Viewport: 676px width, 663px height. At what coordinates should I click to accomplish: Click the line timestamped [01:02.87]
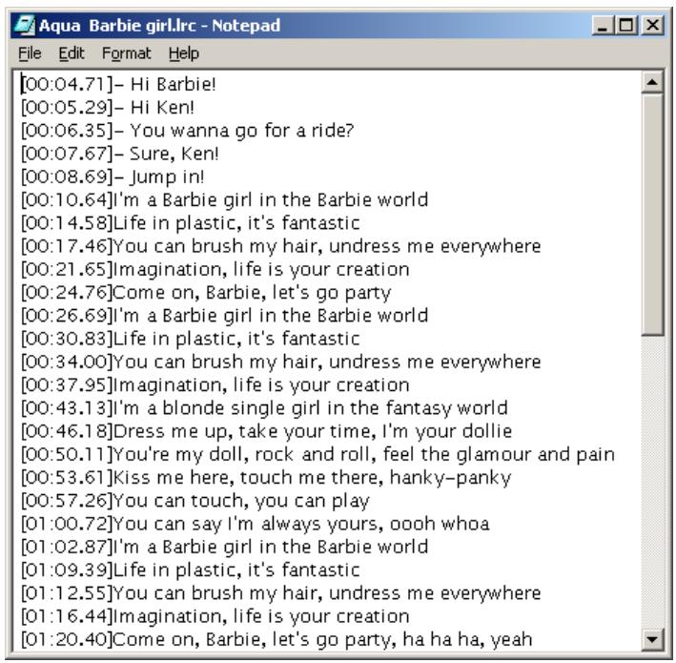pos(225,547)
